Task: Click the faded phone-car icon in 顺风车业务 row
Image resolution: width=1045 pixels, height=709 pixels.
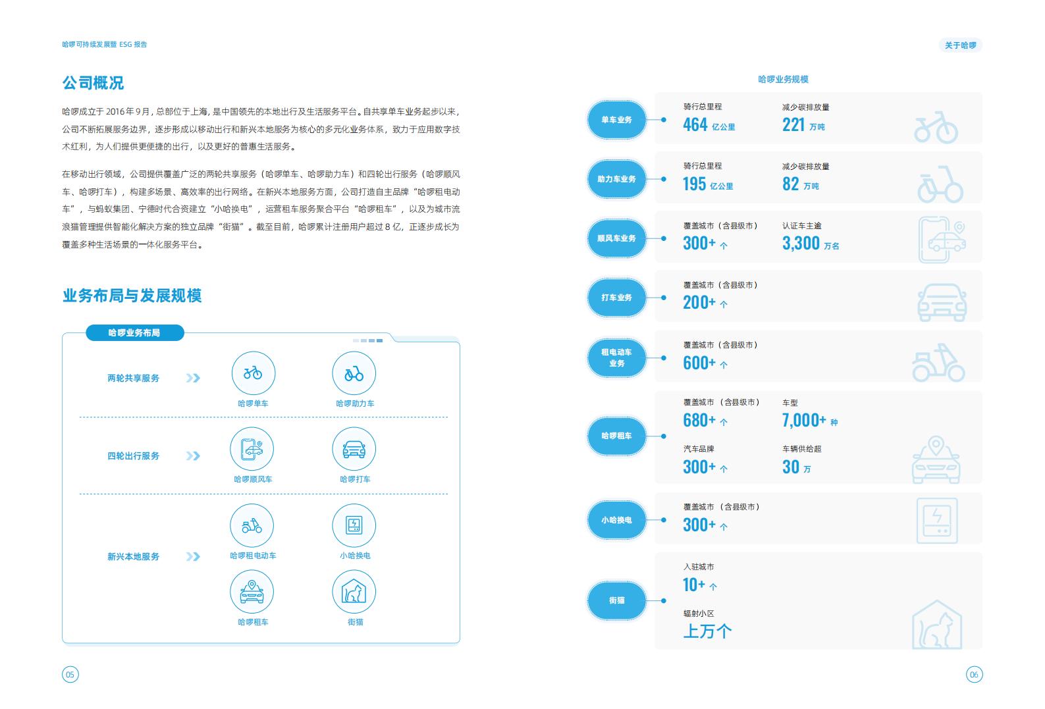Action: click(x=942, y=239)
